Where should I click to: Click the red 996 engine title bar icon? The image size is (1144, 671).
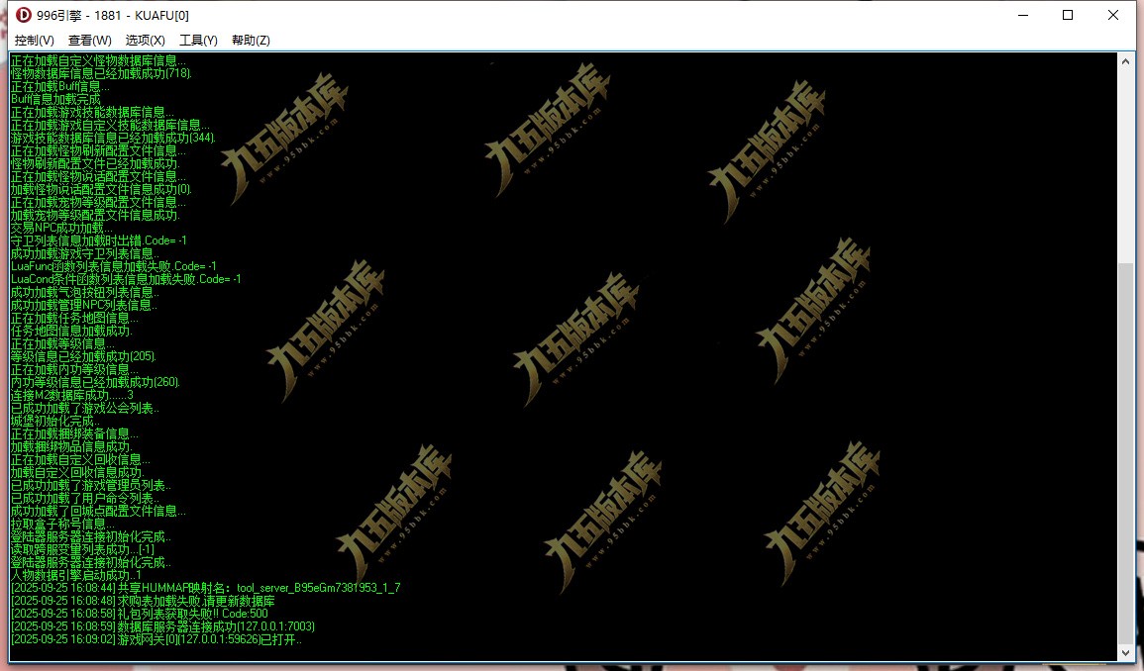point(24,15)
